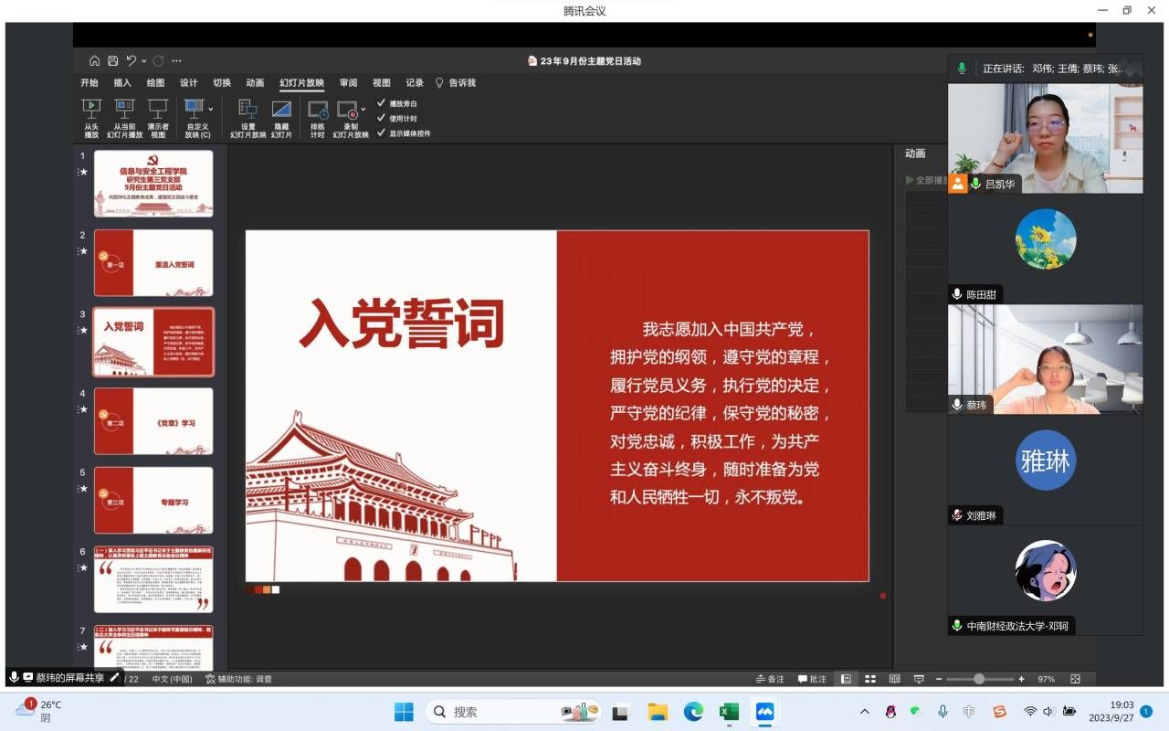Click slideshow icon in status bar
Viewport: 1169px width, 731px height.
[x=919, y=679]
